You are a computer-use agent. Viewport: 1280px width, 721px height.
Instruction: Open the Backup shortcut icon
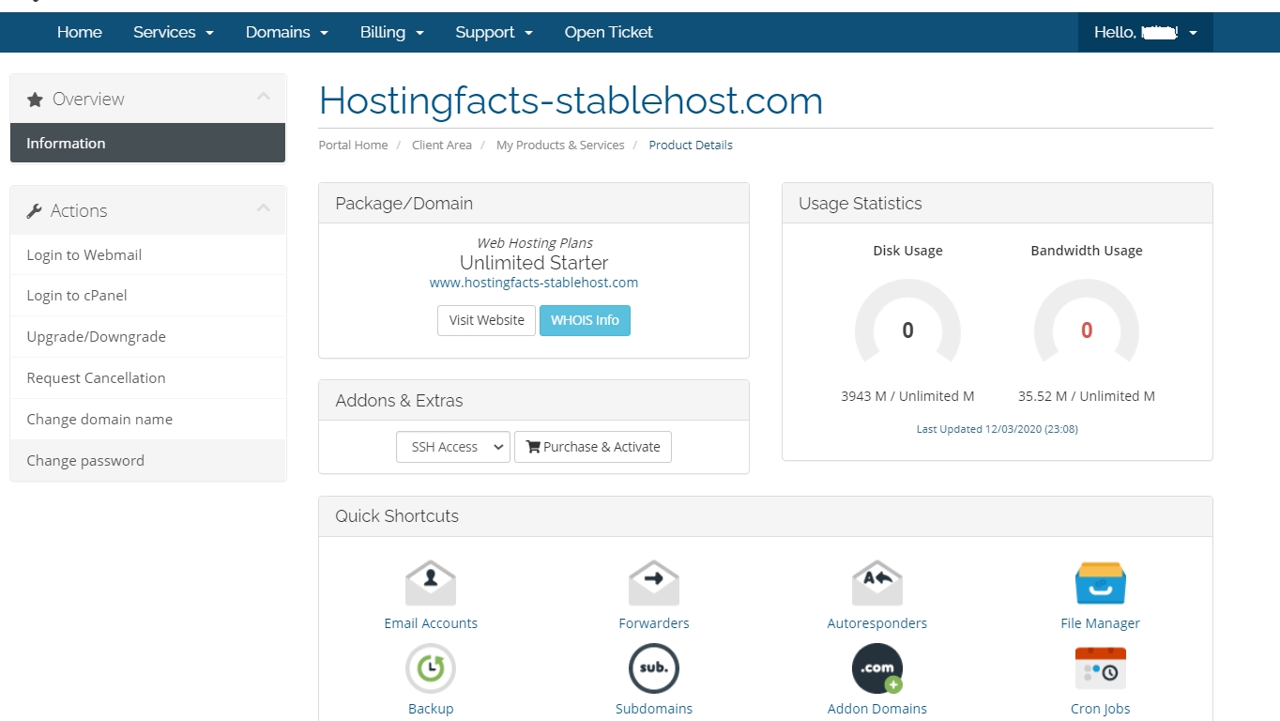click(431, 668)
